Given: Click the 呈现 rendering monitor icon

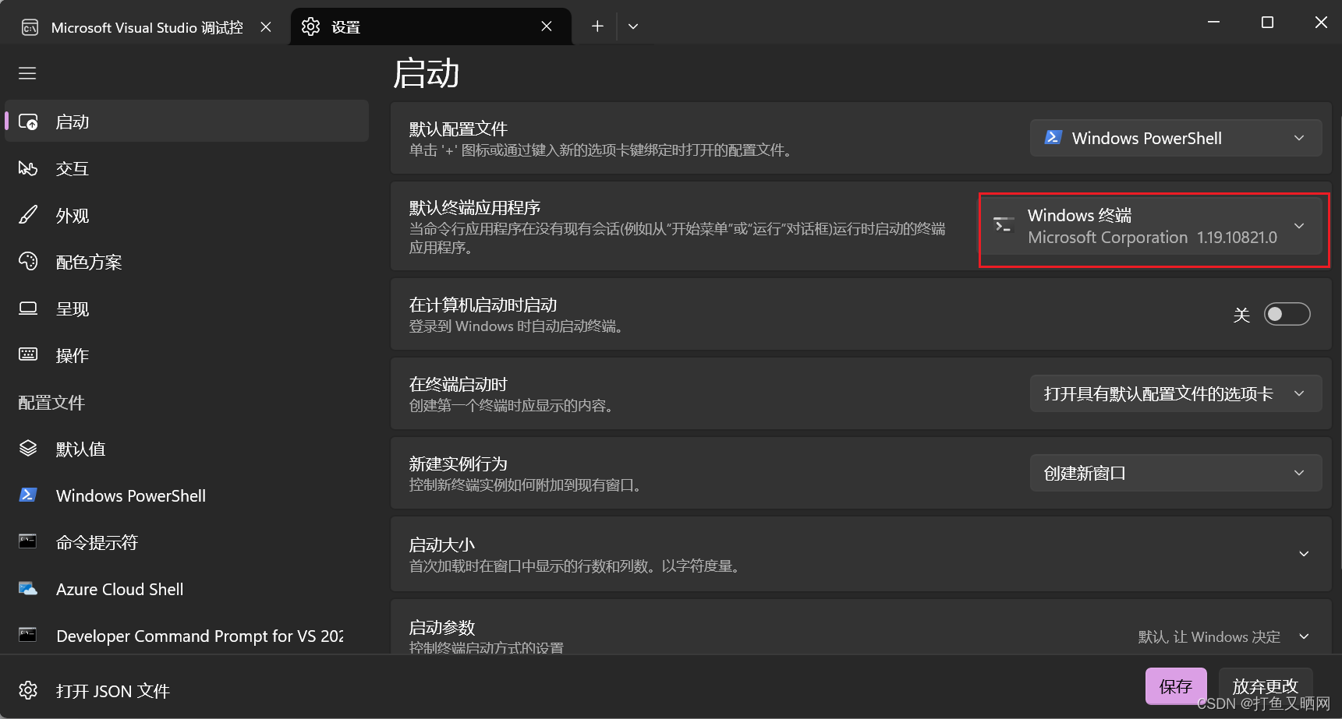Looking at the screenshot, I should tap(28, 308).
